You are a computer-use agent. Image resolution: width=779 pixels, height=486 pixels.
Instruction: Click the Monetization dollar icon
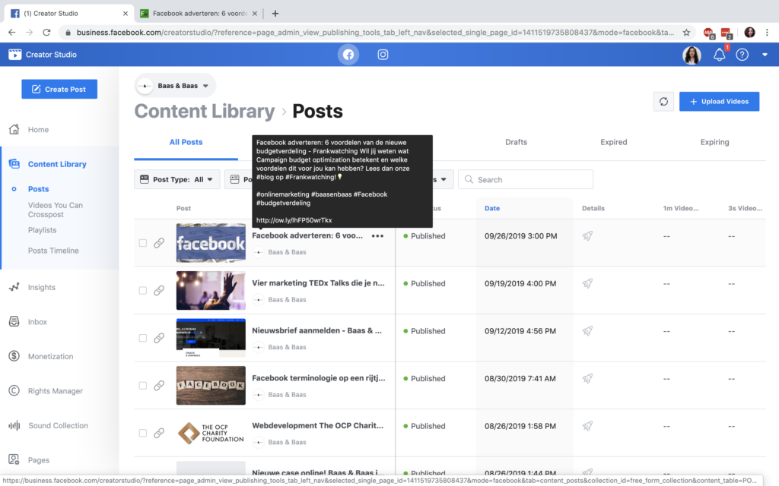click(x=14, y=356)
